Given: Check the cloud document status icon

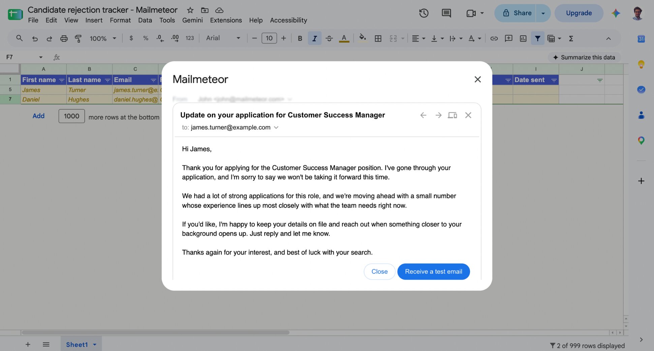Looking at the screenshot, I should (x=219, y=10).
